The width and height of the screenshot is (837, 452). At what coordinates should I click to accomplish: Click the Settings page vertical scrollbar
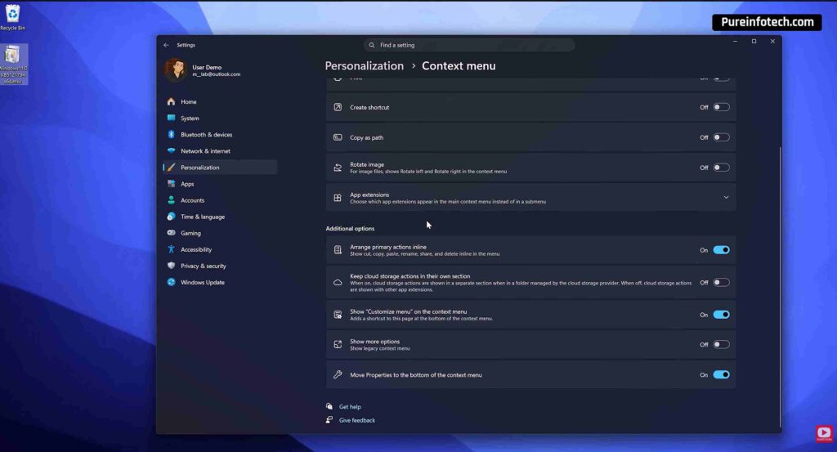pyautogui.click(x=780, y=287)
